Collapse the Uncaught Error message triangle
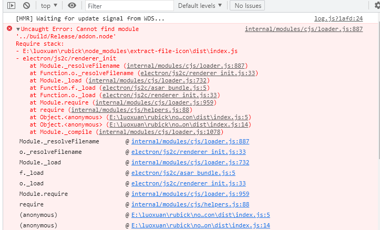380x230 pixels. pos(18,29)
